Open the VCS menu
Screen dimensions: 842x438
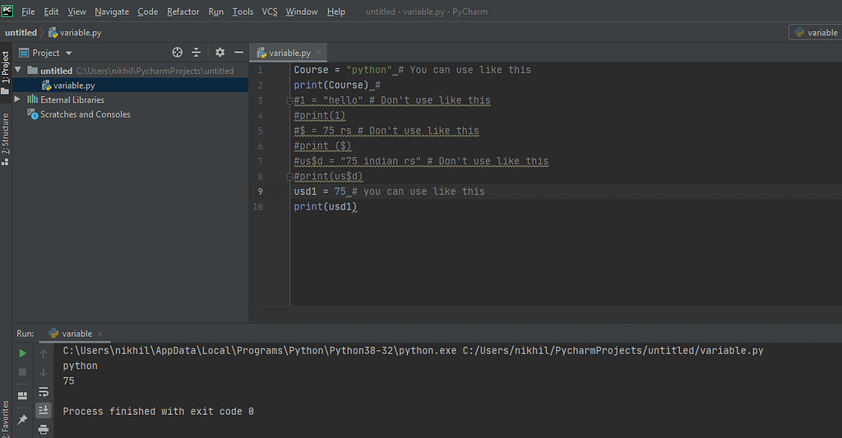(x=270, y=12)
